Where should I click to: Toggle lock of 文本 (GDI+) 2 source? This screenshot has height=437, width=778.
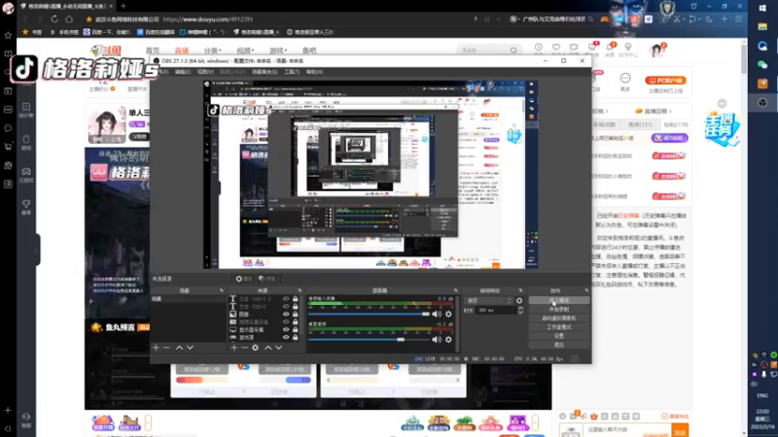[296, 299]
